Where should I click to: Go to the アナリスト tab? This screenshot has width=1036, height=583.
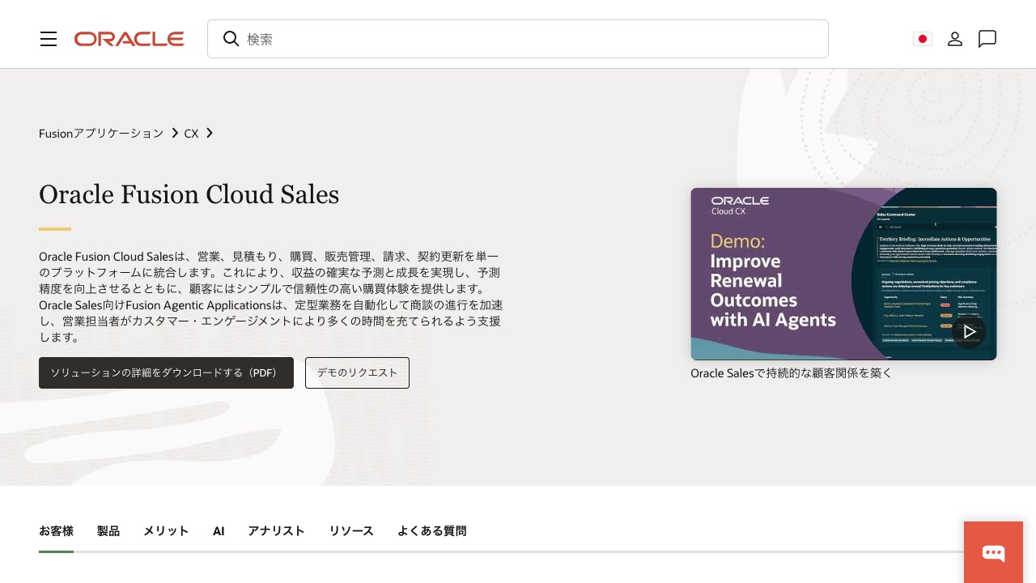pos(276,531)
